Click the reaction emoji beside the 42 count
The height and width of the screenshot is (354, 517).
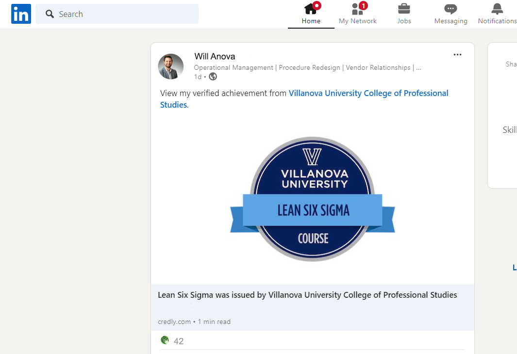pos(165,340)
